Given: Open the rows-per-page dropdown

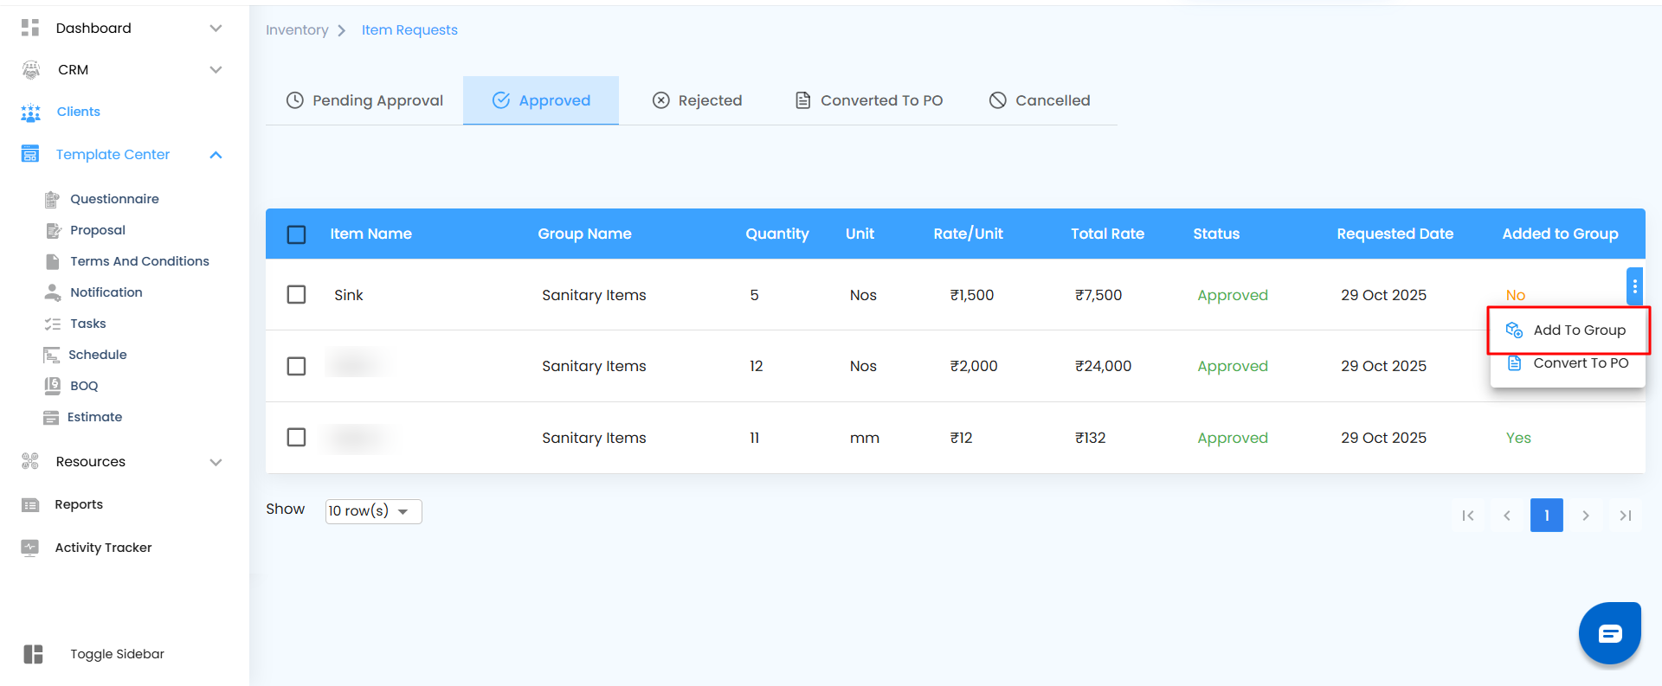Looking at the screenshot, I should [374, 511].
